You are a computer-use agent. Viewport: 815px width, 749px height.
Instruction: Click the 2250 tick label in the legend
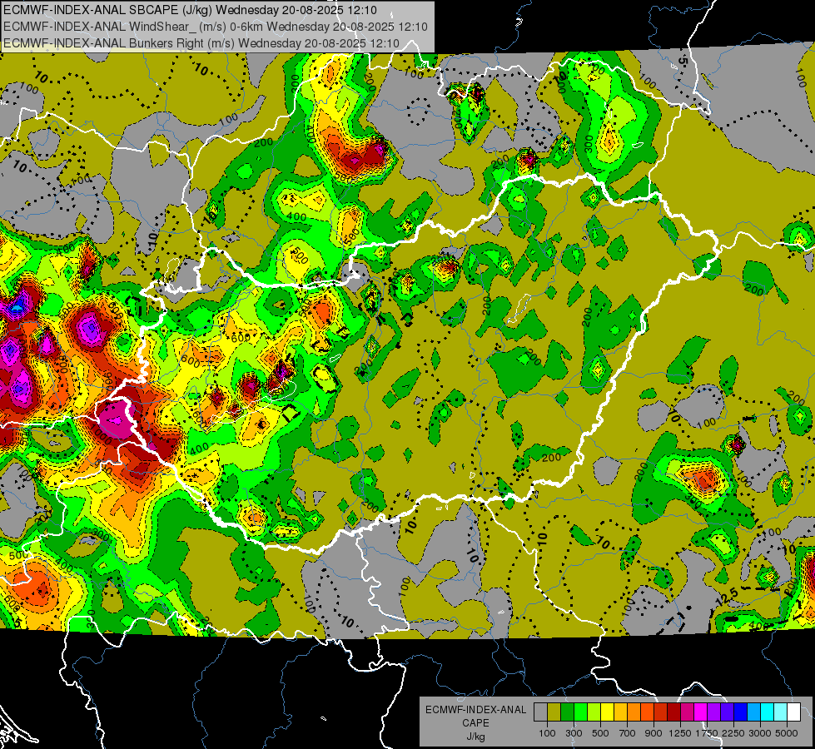coord(733,734)
